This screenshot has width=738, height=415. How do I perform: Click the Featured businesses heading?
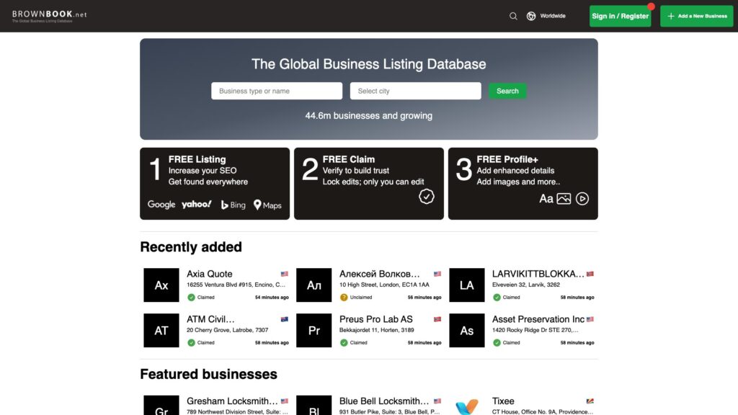click(208, 374)
